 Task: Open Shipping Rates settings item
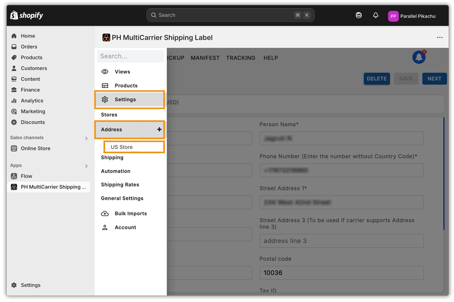tap(120, 185)
